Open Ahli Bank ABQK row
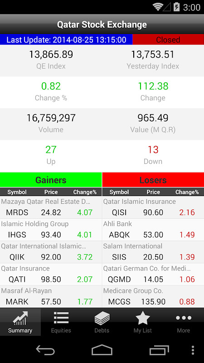The image size is (204, 363). (153, 230)
